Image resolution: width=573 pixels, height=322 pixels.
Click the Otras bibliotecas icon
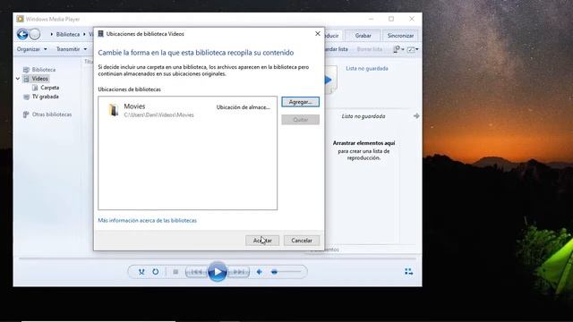[x=26, y=114]
